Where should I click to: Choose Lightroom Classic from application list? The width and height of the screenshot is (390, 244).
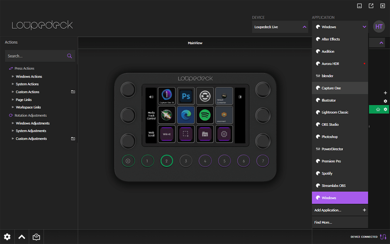[340, 112]
